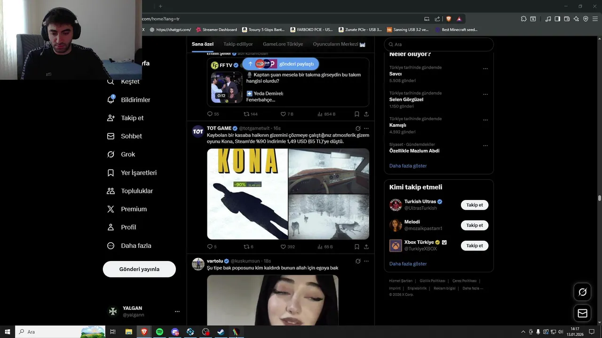Open Brave extensions puzzle icon
This screenshot has height=338, width=602.
point(523,19)
